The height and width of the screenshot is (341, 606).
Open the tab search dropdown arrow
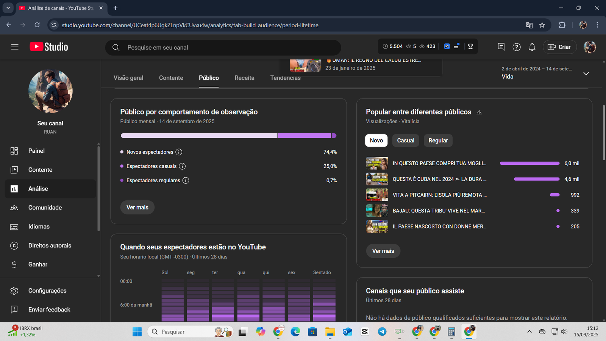pos(8,8)
